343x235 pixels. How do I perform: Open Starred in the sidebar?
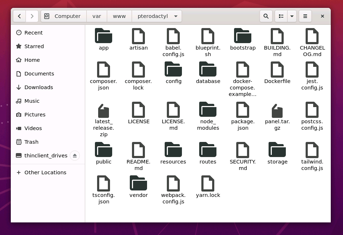pos(48,46)
